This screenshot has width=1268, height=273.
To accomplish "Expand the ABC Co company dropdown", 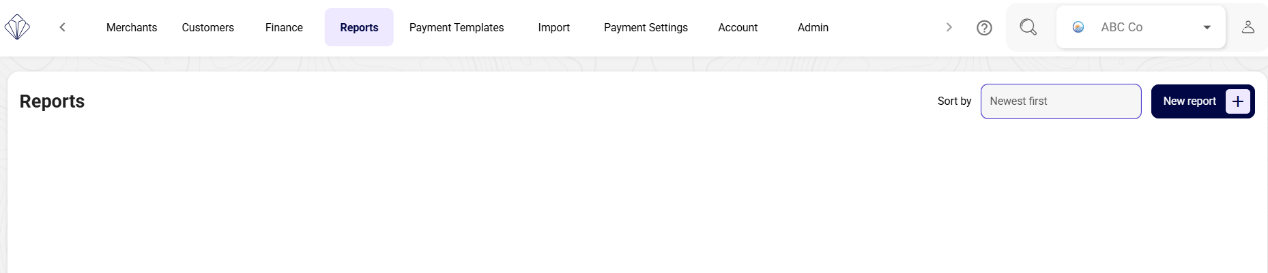I will [1141, 27].
